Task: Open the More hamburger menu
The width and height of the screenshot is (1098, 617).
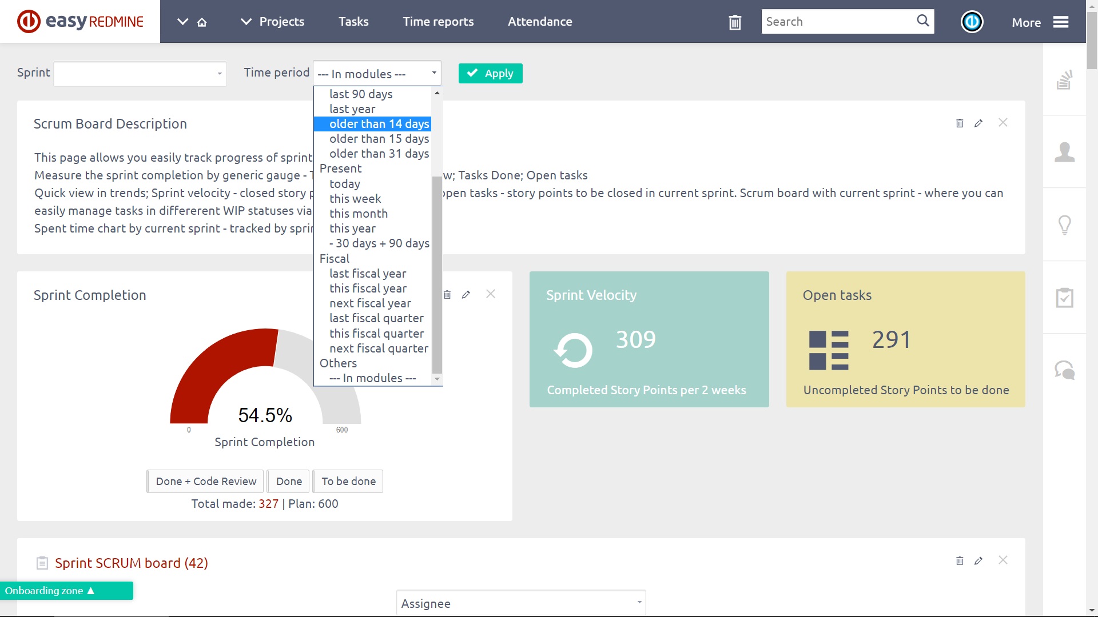Action: click(1061, 22)
